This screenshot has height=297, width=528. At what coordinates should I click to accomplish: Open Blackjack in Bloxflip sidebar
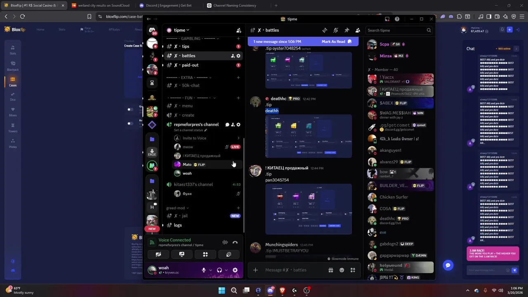[13, 66]
